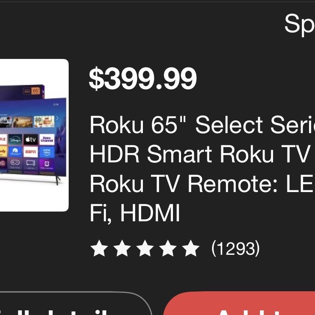Tap the red Add to cart button
315x315 pixels.
click(x=239, y=303)
